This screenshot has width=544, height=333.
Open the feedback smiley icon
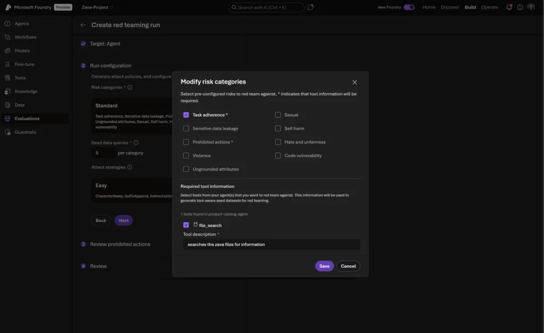pos(520,7)
